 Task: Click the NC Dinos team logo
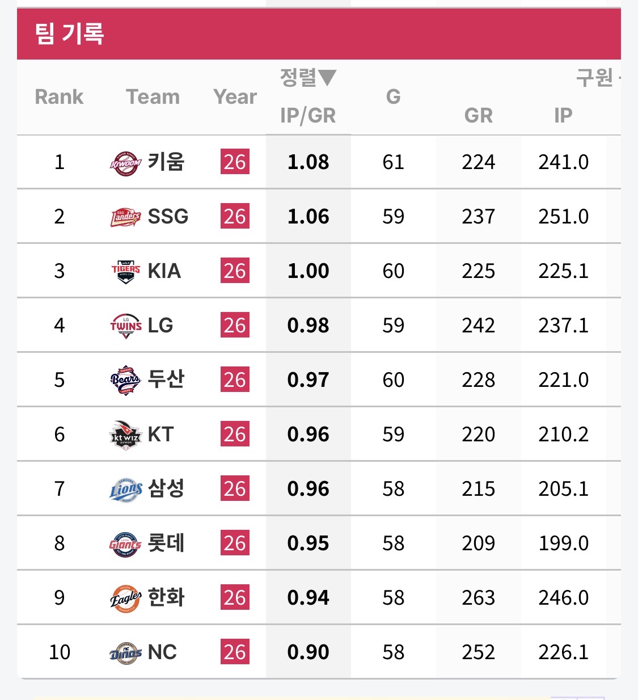(125, 653)
